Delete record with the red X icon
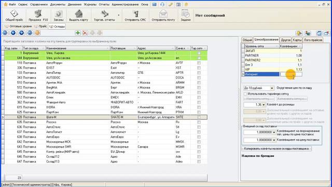 click(85, 33)
